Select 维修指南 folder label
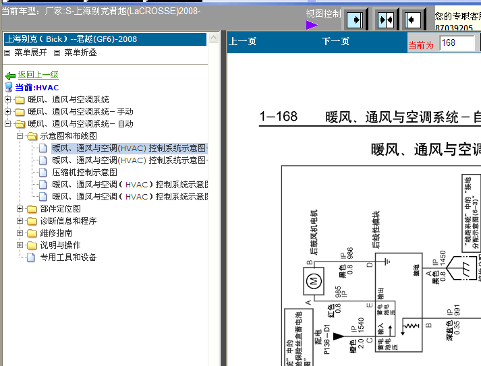This screenshot has height=366, width=481. pos(56,233)
